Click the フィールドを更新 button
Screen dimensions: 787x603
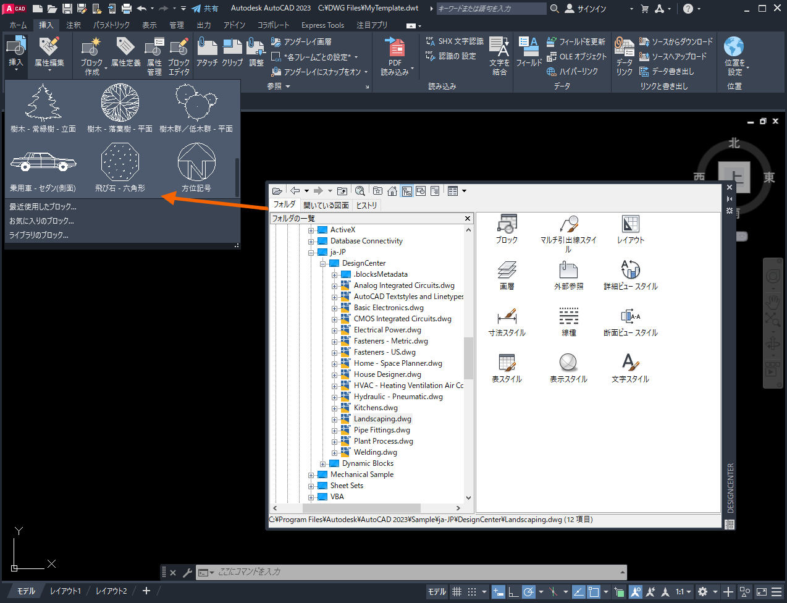pos(576,42)
